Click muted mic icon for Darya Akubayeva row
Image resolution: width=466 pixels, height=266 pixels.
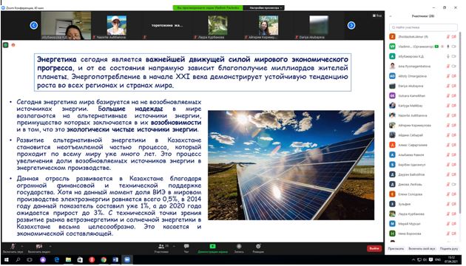tap(448, 86)
